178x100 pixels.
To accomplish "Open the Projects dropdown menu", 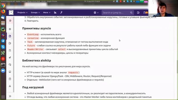I will click(23, 12).
